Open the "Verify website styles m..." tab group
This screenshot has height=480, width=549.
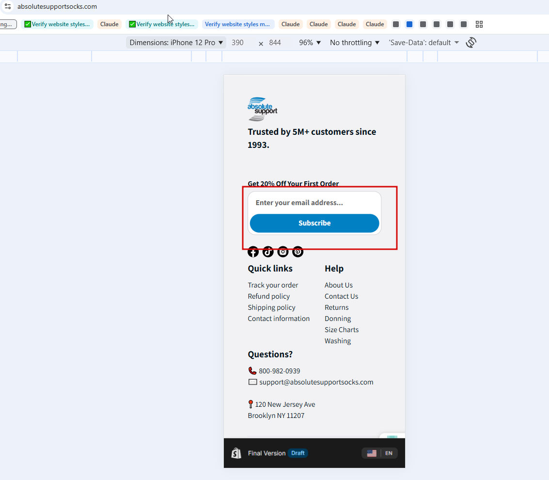(x=237, y=24)
